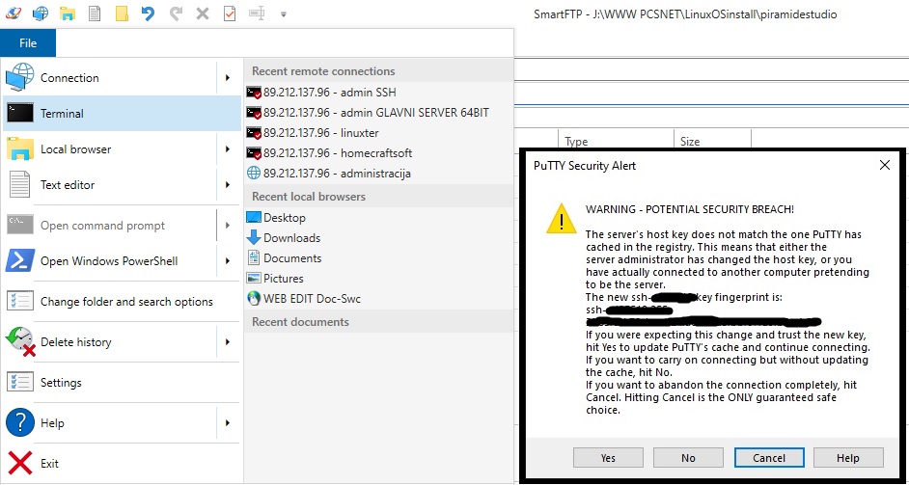Expand the Connection submenu arrow
Viewport: 909px width, 485px height.
click(228, 78)
